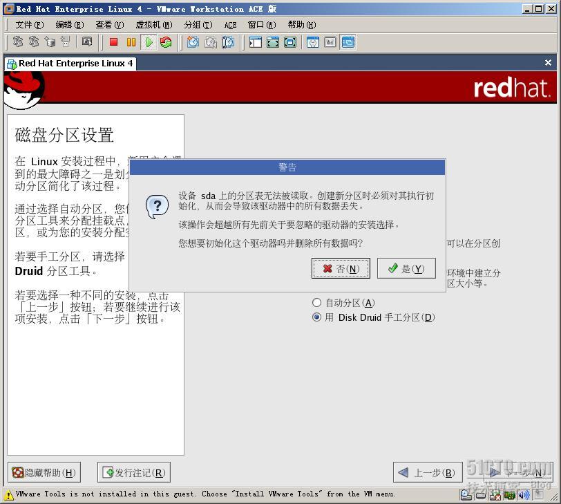
Task: Click the grayed sparkle-and-plug toolbar icon
Action: pos(66,42)
